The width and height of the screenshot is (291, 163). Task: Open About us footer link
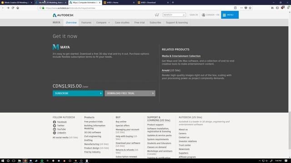183,129
